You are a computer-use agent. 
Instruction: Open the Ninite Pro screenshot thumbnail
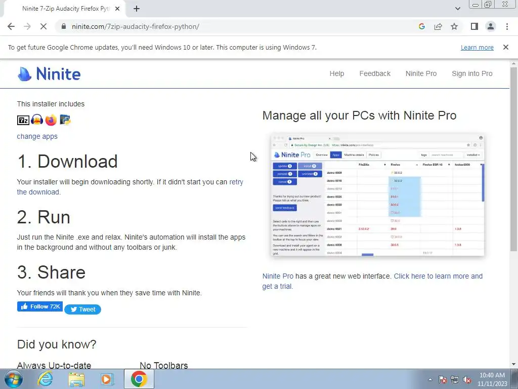pyautogui.click(x=377, y=195)
